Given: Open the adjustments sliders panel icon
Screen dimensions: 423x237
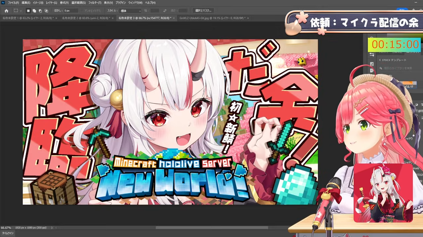Looking at the screenshot, I should click(371, 54).
